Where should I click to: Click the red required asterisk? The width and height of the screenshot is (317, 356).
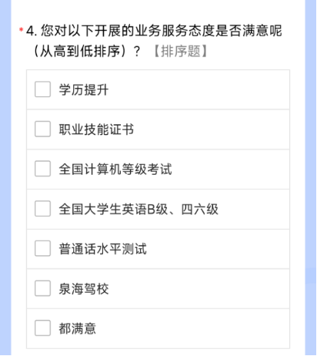(22, 29)
